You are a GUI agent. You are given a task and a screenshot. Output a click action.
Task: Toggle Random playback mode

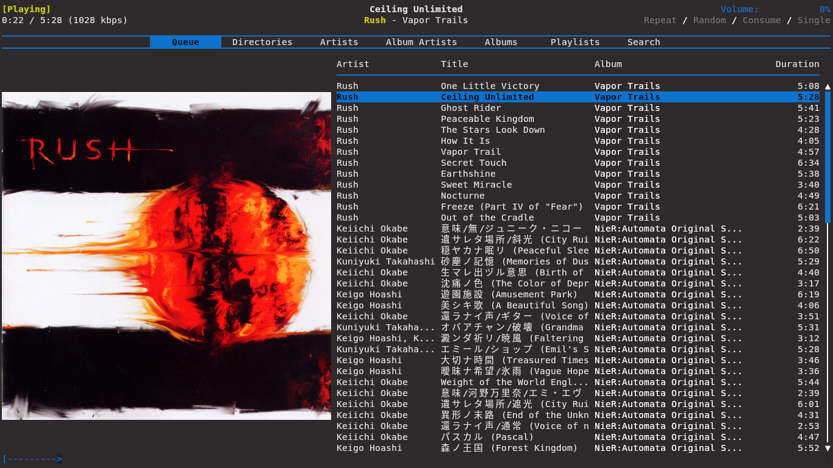click(x=710, y=20)
